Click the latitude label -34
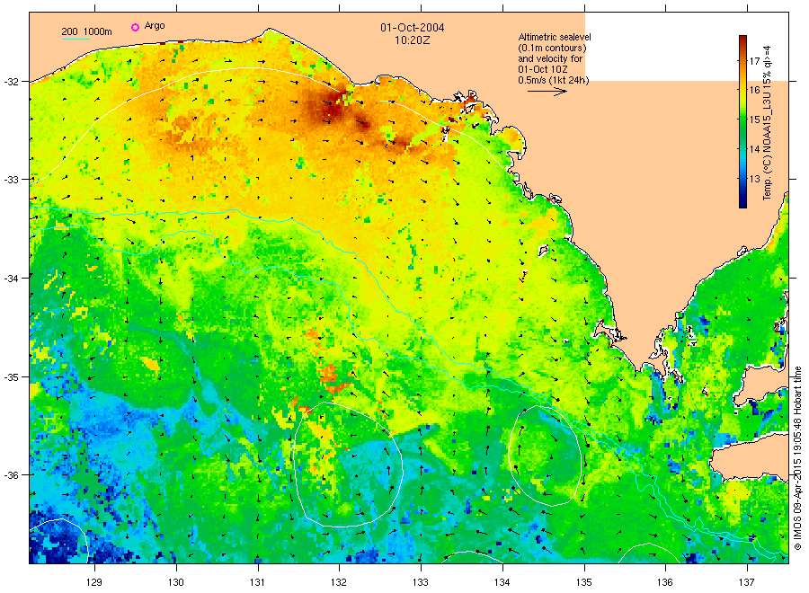The height and width of the screenshot is (593, 809). (12, 278)
